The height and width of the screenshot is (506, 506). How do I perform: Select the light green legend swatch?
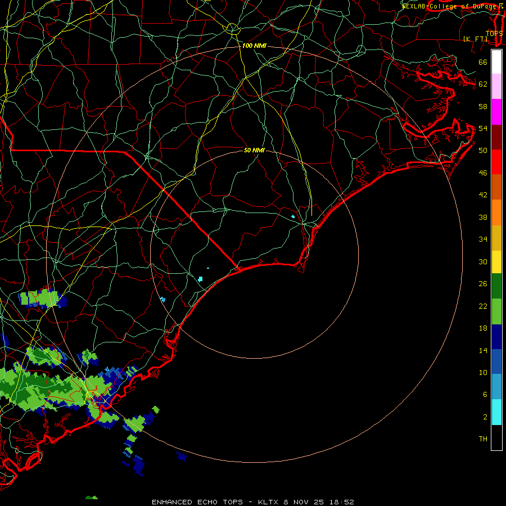point(496,311)
